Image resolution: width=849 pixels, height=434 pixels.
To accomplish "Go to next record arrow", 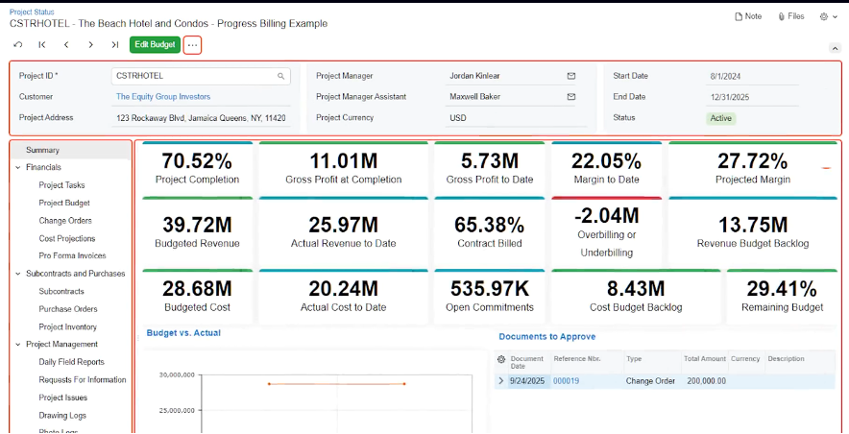I will (x=90, y=45).
